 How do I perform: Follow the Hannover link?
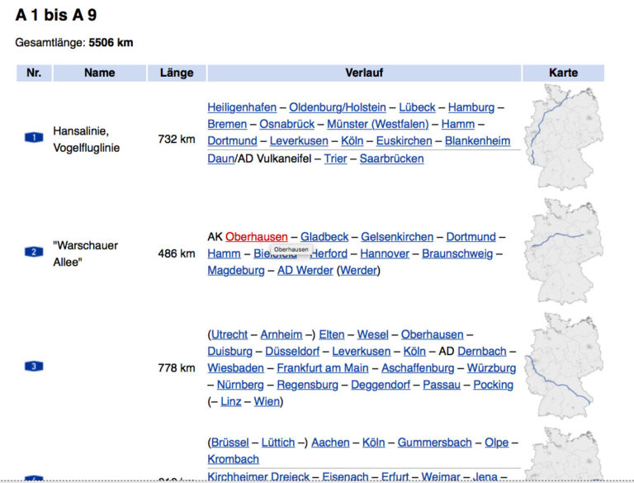(385, 253)
